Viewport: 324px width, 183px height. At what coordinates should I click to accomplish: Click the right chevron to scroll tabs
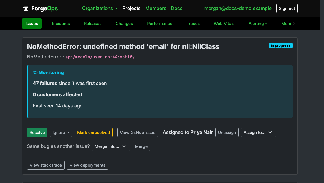pyautogui.click(x=294, y=24)
